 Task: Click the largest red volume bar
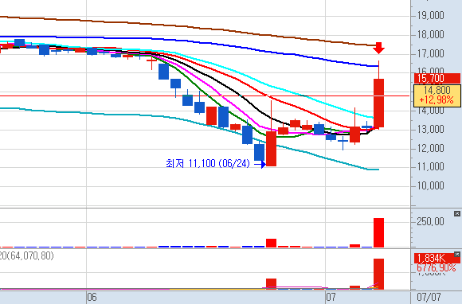pos(378,233)
